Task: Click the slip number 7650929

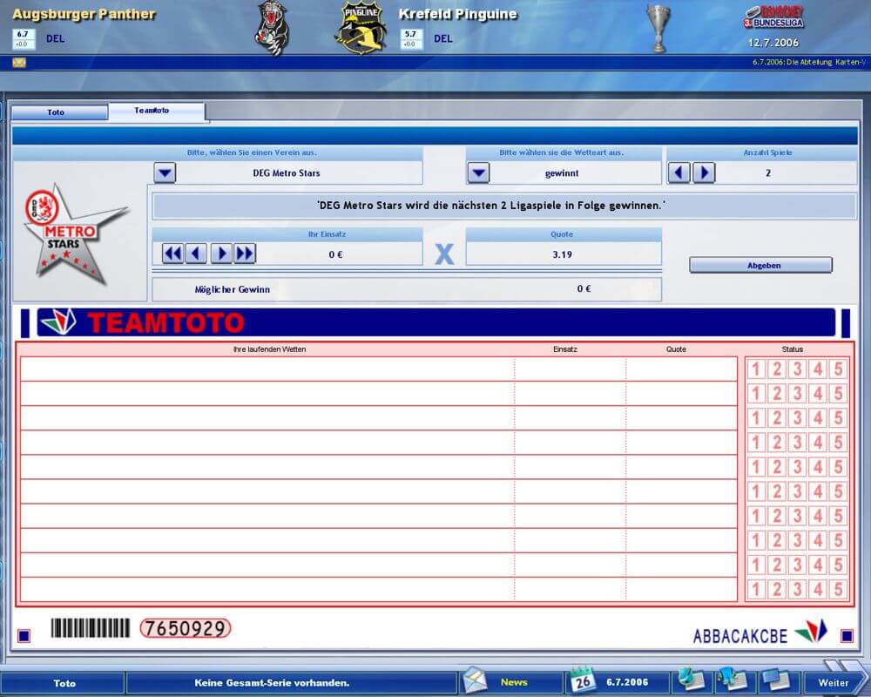Action: pos(185,628)
